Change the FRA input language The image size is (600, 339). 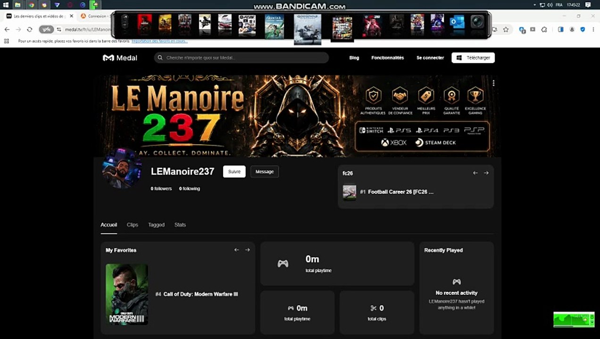tap(559, 5)
